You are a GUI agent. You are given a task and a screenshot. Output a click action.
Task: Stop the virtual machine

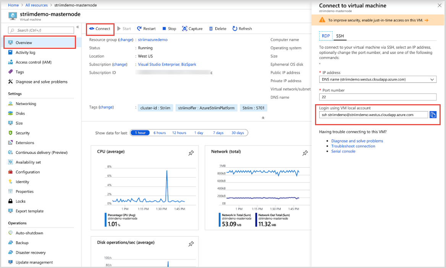click(x=169, y=29)
